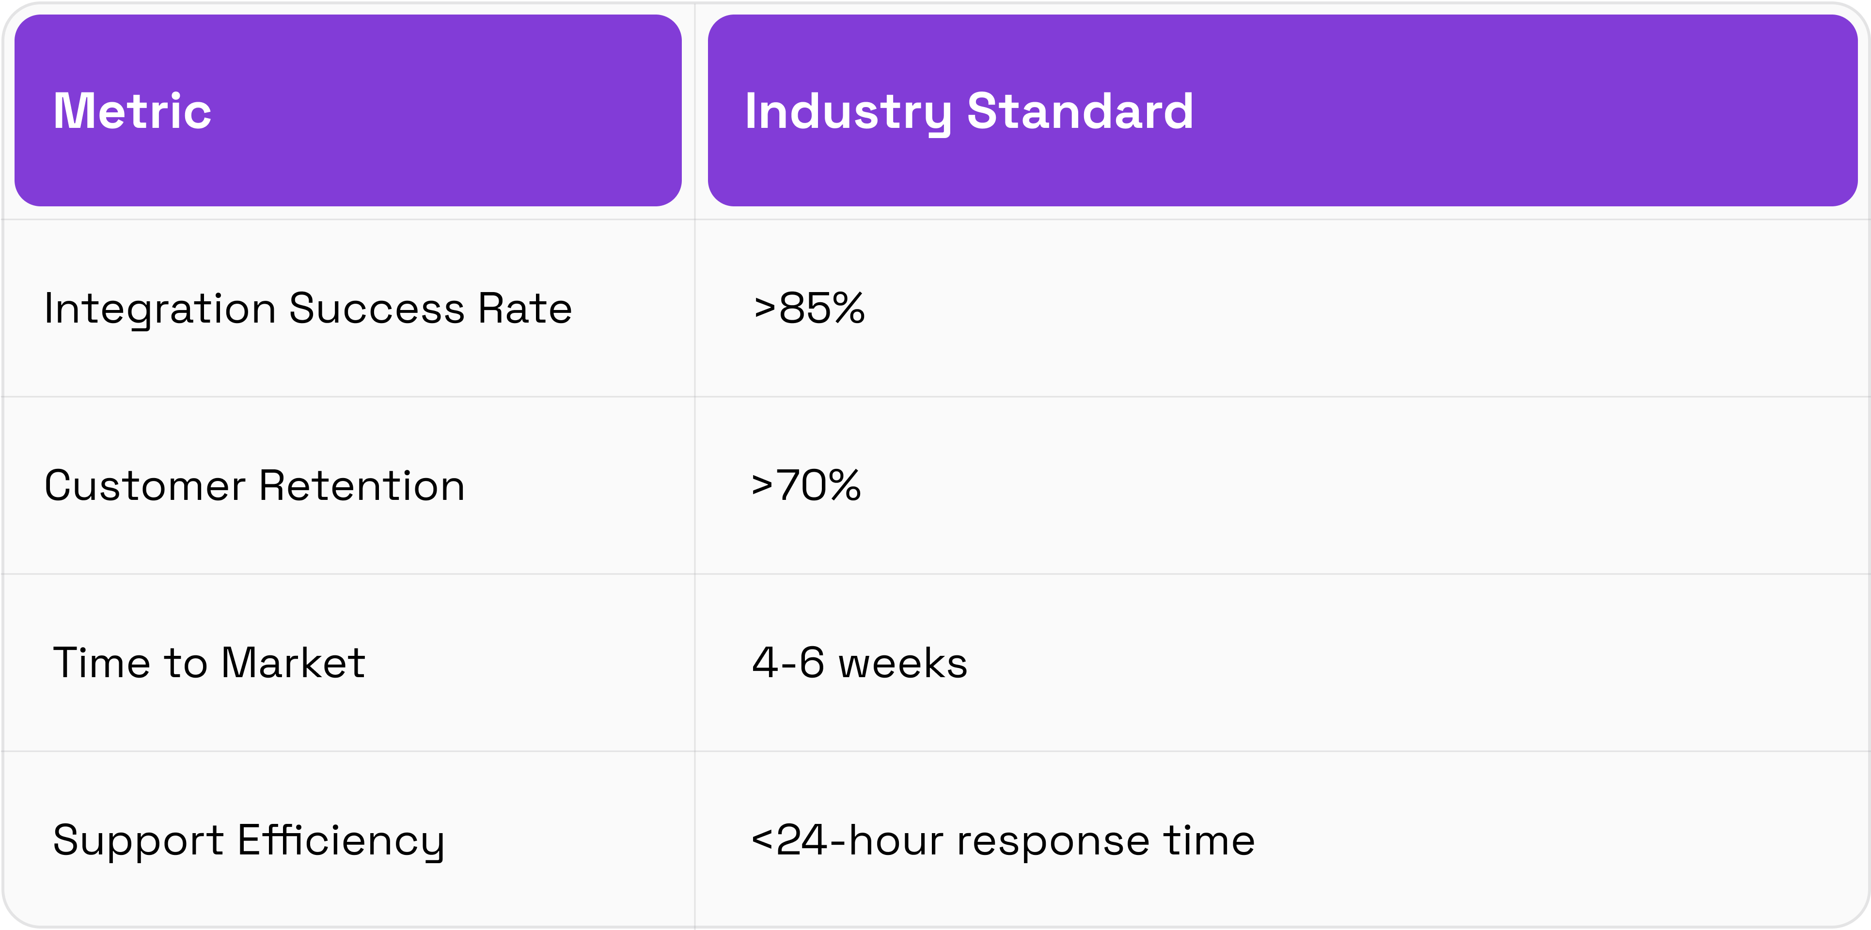The height and width of the screenshot is (930, 1871).
Task: Click the word "weeks" in the third row
Action: (903, 663)
